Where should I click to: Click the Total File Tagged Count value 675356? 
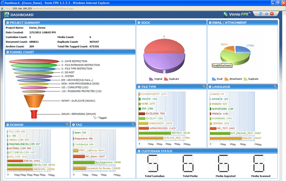(94, 47)
